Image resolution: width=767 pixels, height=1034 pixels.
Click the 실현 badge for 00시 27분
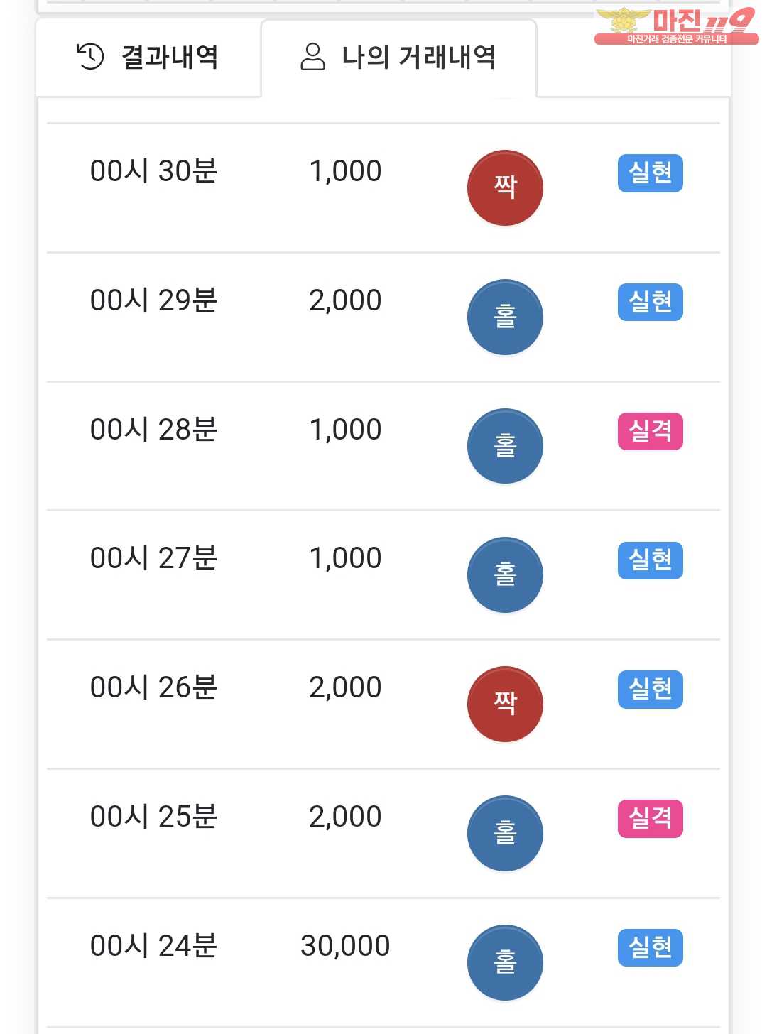pos(651,560)
